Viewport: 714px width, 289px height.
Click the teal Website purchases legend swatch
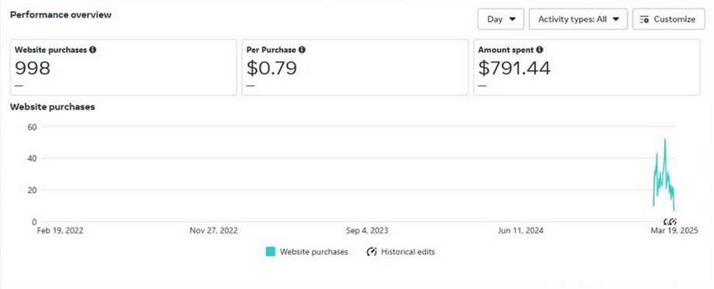point(271,252)
